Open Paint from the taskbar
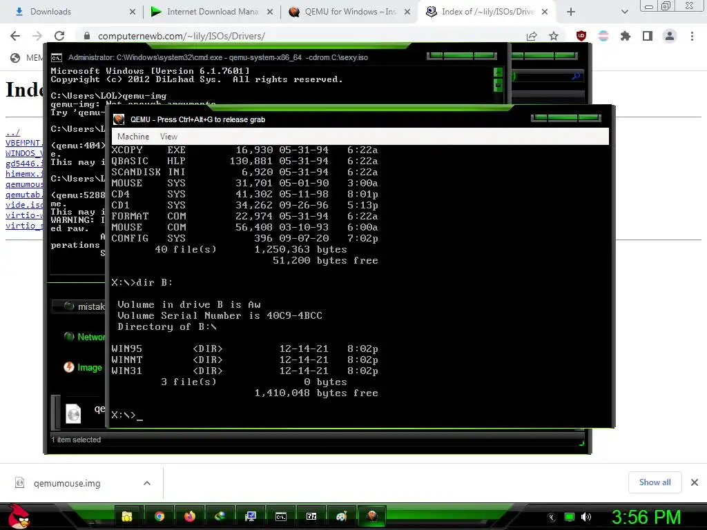The image size is (707, 530). click(341, 516)
